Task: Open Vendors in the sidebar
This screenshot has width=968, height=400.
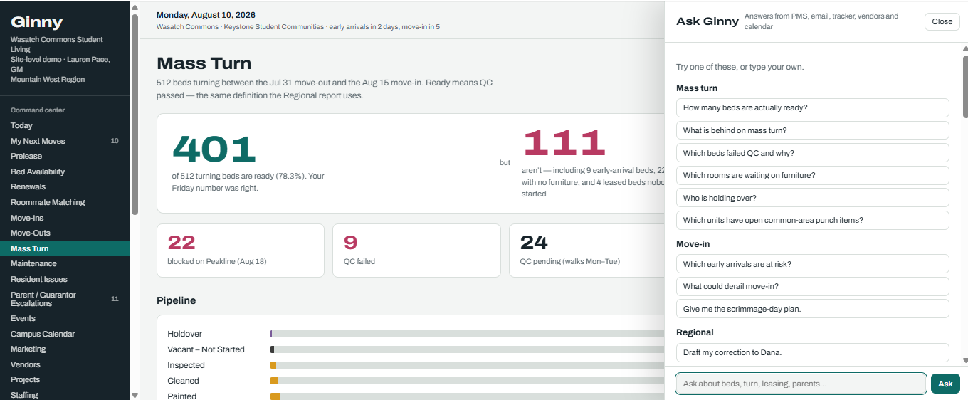Action: coord(64,364)
